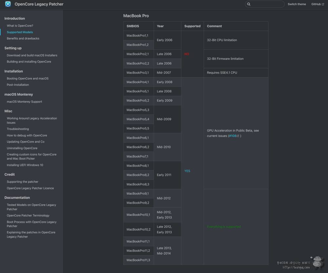Click the Late 2013, Mid-2014 year cell
Screen dimensions: 328x273
(x=167, y=251)
